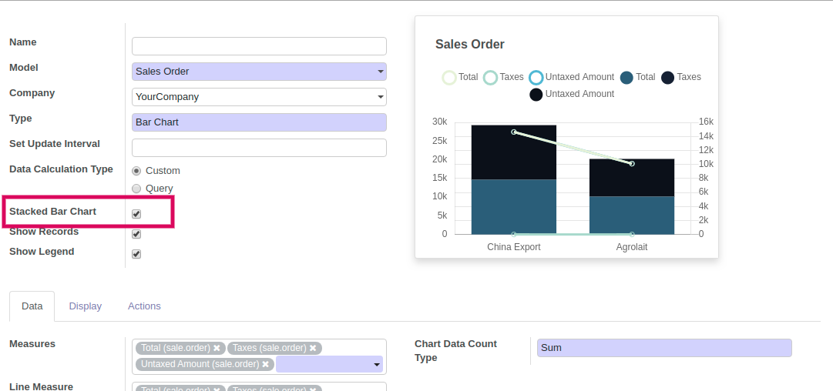The width and height of the screenshot is (833, 391).
Task: Open the Measures field dropdown arrow
Action: pos(377,364)
